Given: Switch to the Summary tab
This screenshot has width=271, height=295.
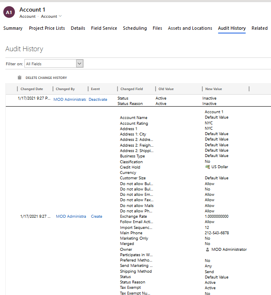Looking at the screenshot, I should pos(13,28).
